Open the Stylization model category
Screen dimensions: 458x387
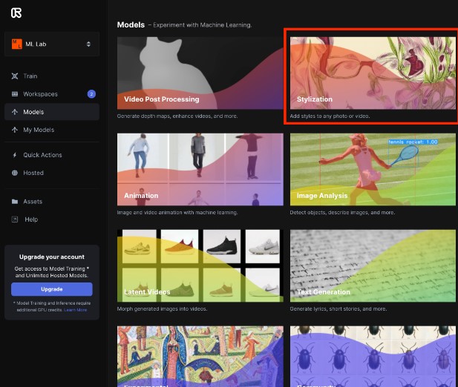pos(373,73)
